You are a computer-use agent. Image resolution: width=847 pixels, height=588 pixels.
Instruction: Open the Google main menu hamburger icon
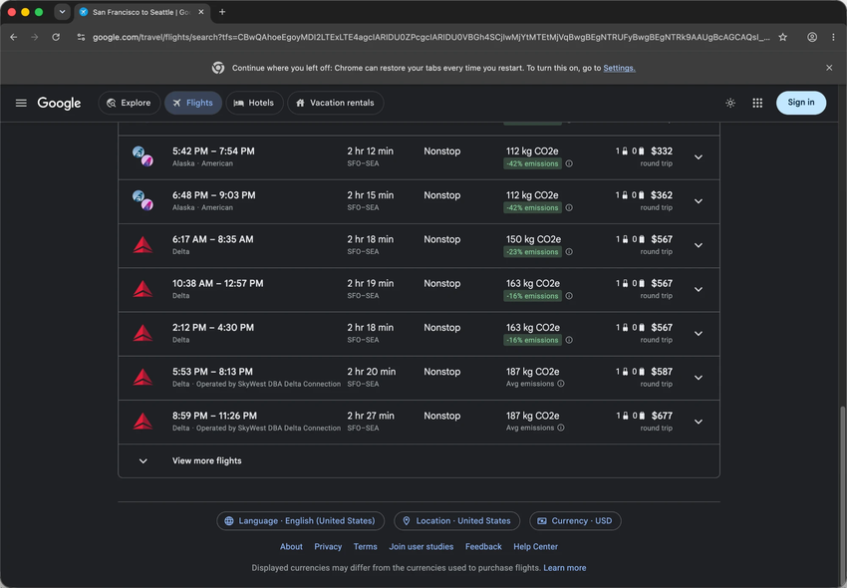tap(21, 103)
